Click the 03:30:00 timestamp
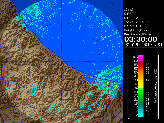This screenshot has height=123, width=164. point(141,39)
